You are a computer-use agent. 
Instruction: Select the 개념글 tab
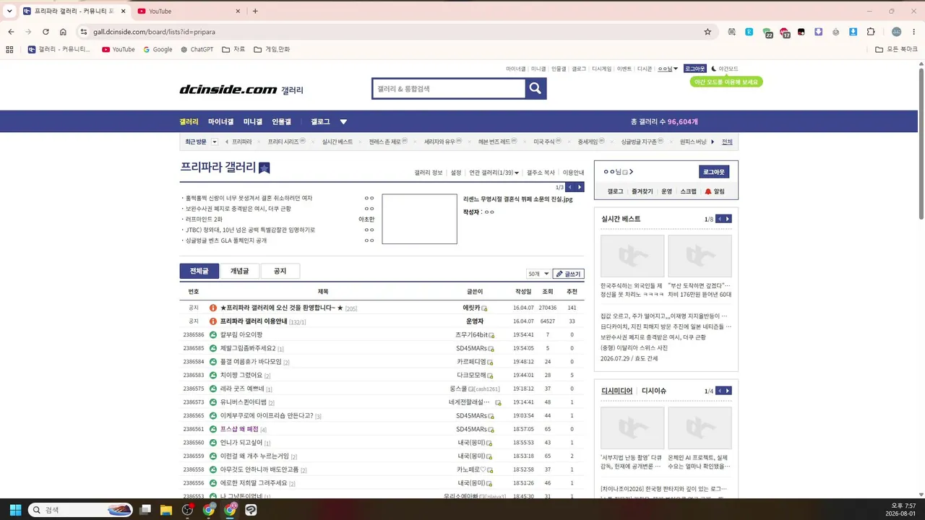click(239, 271)
